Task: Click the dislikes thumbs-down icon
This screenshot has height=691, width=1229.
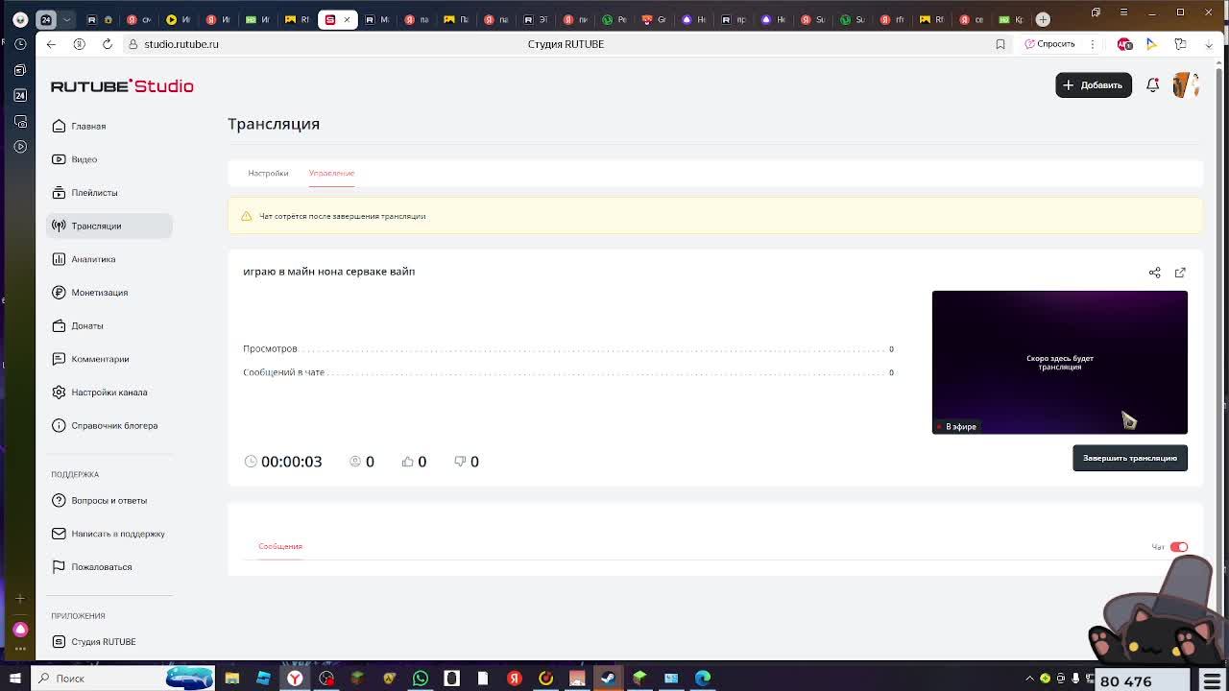Action: [x=461, y=462]
